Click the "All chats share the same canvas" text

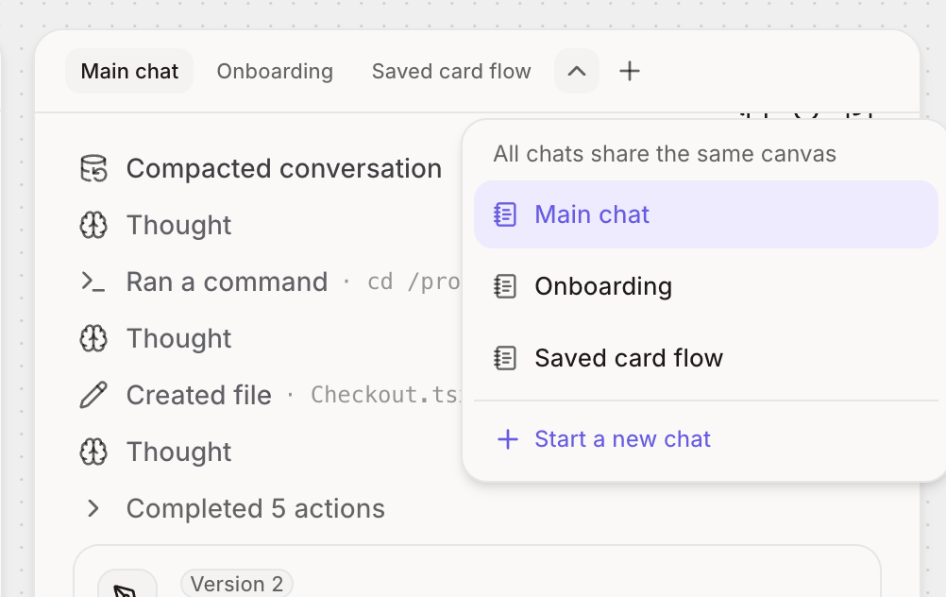pos(665,154)
